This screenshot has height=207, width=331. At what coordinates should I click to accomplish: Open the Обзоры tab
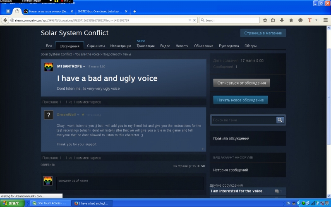[x=251, y=46]
